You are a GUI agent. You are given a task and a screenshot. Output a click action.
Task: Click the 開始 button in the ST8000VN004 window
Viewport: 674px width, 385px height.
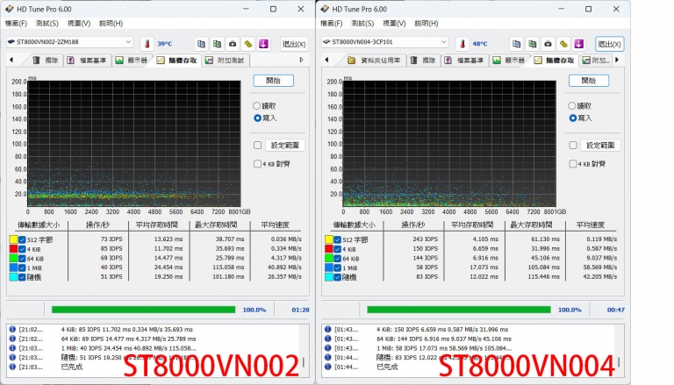point(589,81)
